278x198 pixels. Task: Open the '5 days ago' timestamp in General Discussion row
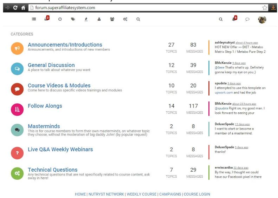pyautogui.click(x=239, y=63)
